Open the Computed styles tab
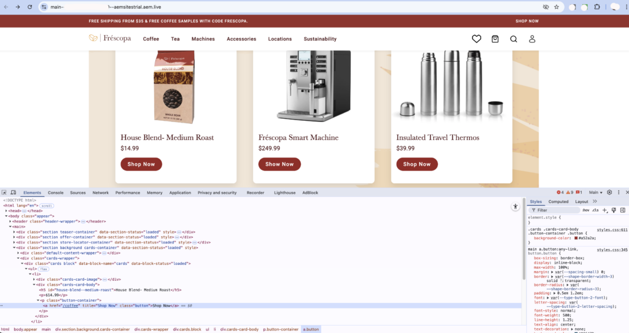 tap(558, 201)
